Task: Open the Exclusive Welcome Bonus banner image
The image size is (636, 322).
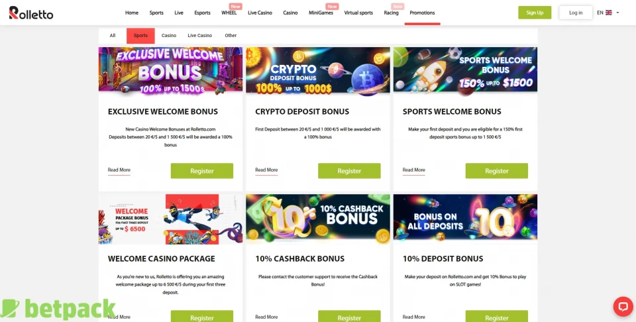Action: tap(170, 72)
